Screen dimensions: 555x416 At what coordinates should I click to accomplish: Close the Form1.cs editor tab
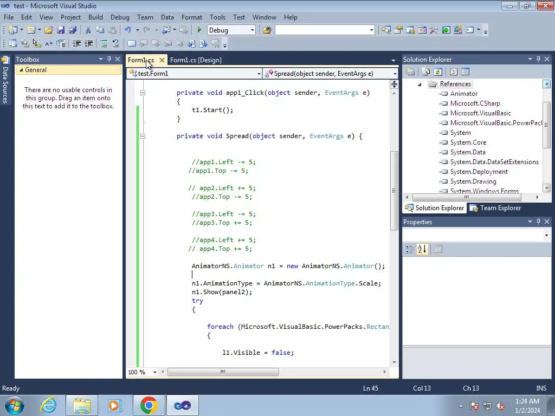pos(162,60)
